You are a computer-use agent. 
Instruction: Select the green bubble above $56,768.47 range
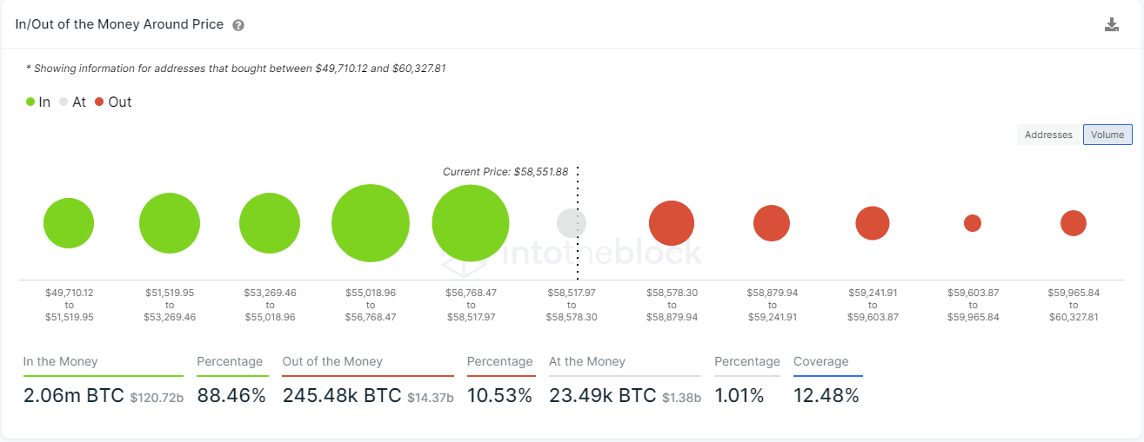471,223
